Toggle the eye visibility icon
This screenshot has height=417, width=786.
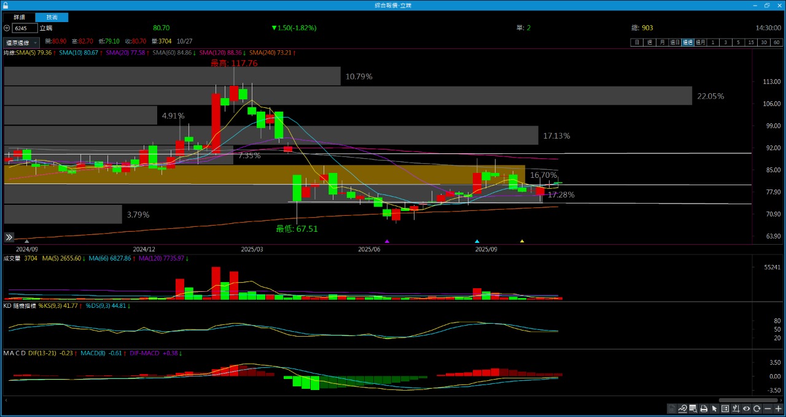747,409
